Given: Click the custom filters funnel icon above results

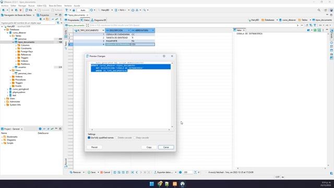Looking at the screenshot, I should [315, 26].
